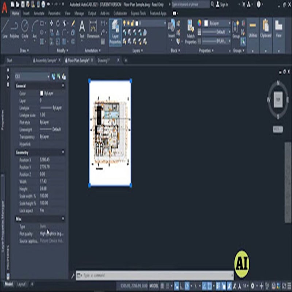Click the search magnifier icon in title bar
The width and height of the screenshot is (292, 292).
click(212, 4)
